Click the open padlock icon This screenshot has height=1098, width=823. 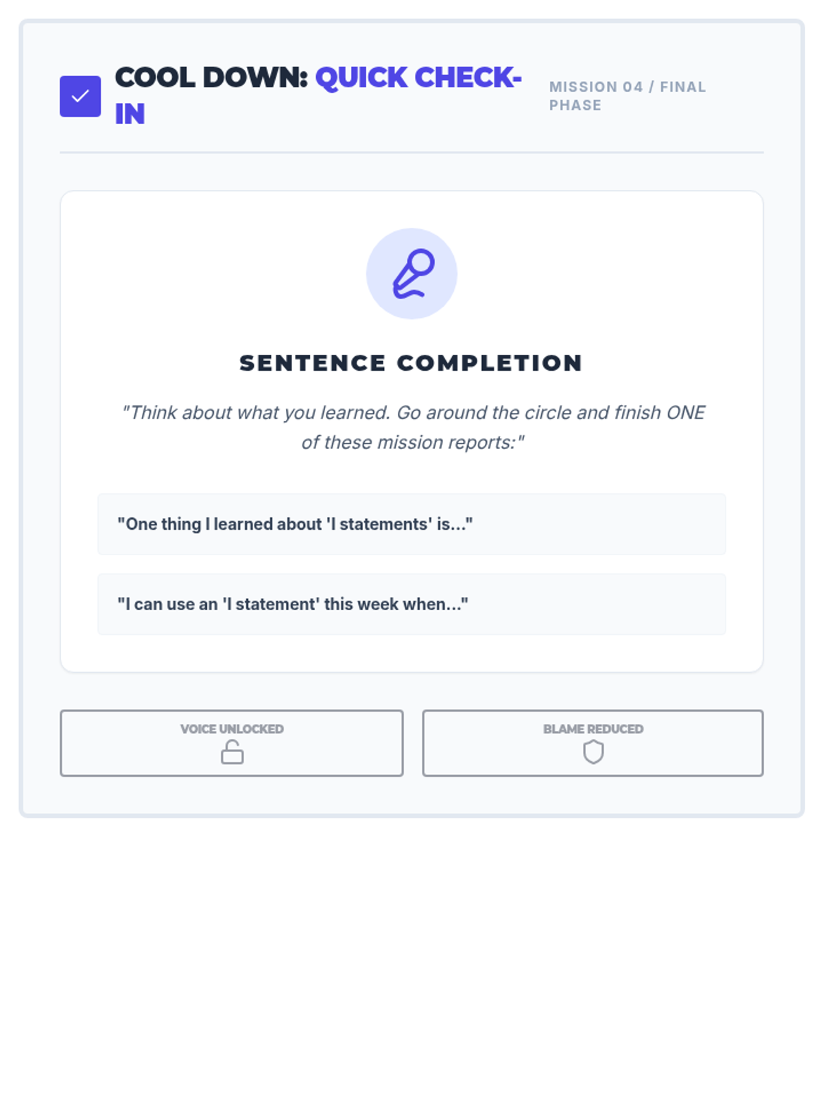pyautogui.click(x=232, y=752)
